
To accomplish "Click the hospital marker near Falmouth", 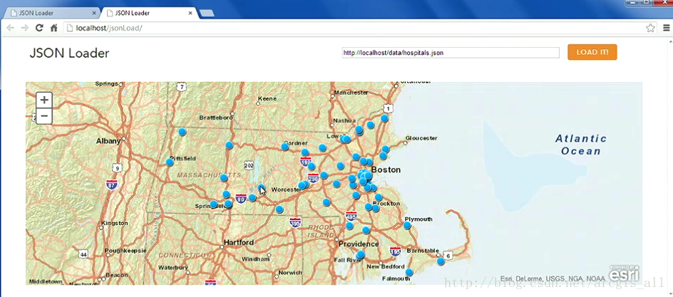I will [x=409, y=273].
